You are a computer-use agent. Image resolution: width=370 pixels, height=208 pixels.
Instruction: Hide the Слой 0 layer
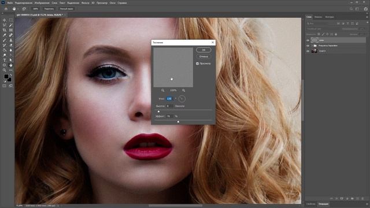[308, 51]
